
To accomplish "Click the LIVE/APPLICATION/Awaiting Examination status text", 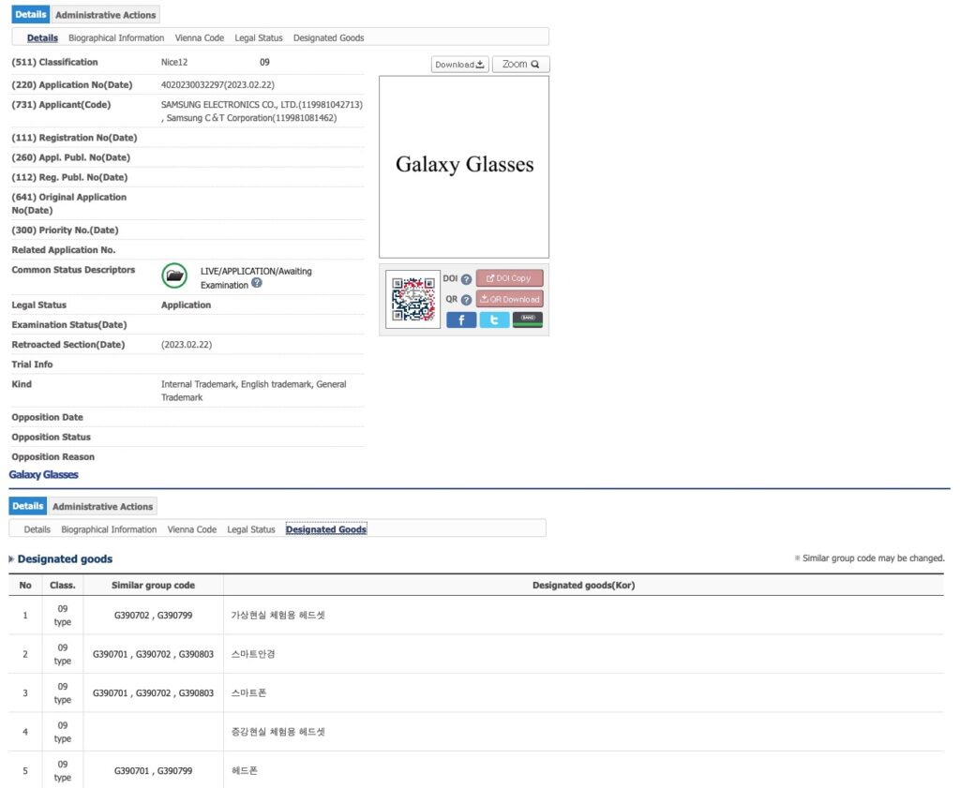I will tap(256, 277).
